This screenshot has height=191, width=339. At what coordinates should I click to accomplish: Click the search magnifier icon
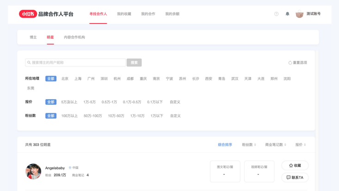click(29, 63)
